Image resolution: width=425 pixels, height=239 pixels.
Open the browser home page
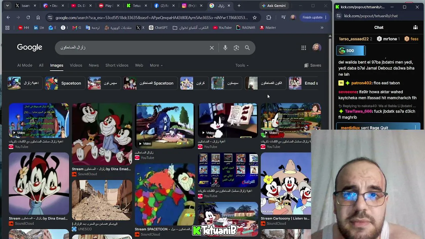click(x=38, y=17)
